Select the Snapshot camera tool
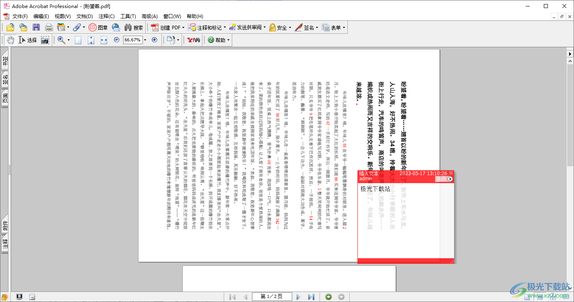Screen dimensions: 574x302 coord(45,40)
